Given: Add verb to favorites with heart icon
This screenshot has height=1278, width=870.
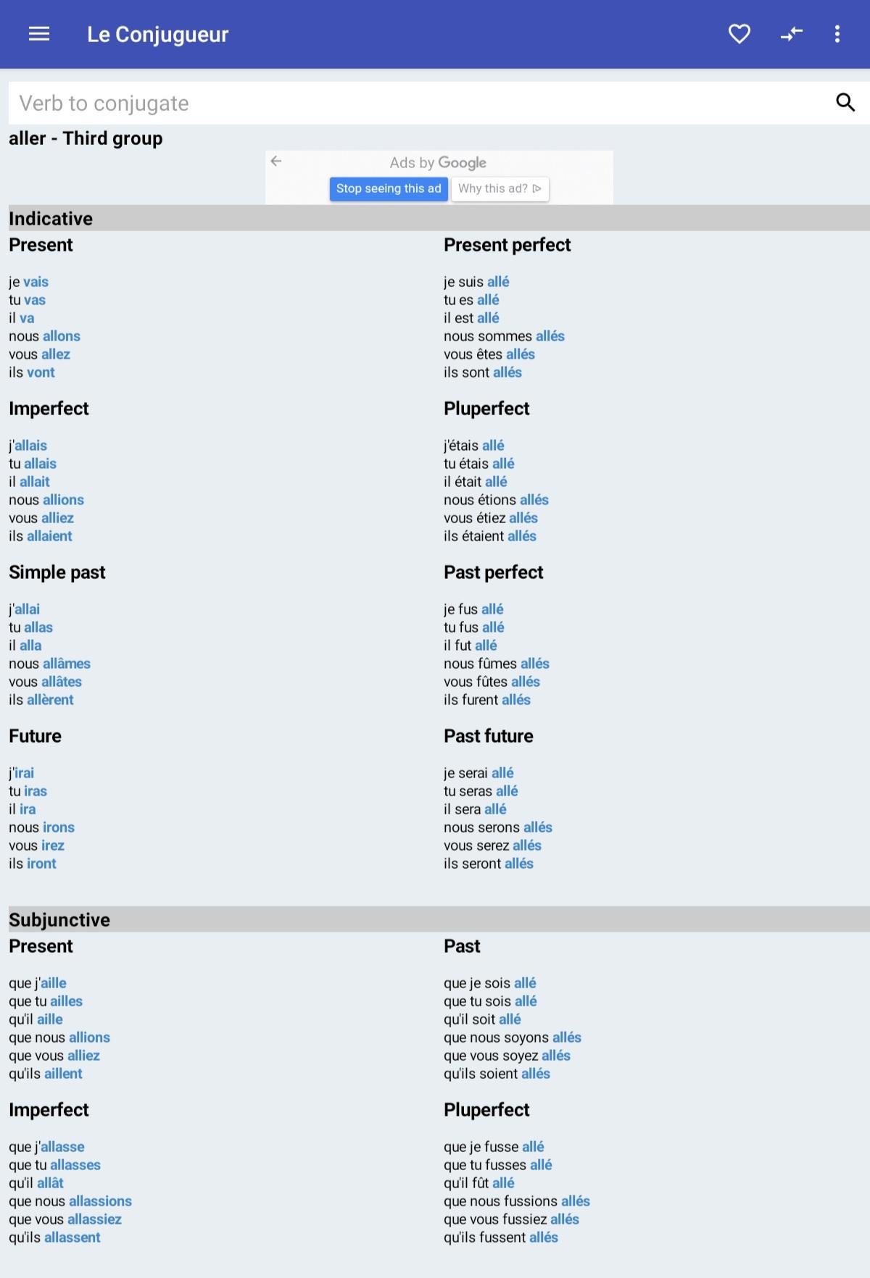Looking at the screenshot, I should [x=739, y=34].
